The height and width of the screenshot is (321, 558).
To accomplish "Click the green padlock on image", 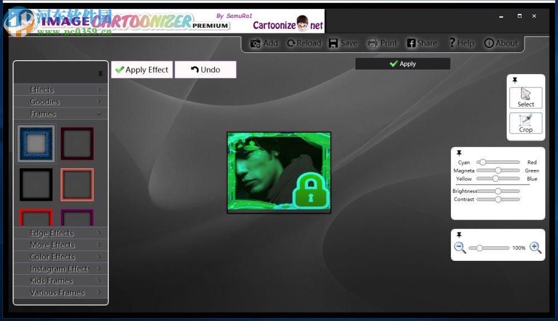I will click(311, 190).
